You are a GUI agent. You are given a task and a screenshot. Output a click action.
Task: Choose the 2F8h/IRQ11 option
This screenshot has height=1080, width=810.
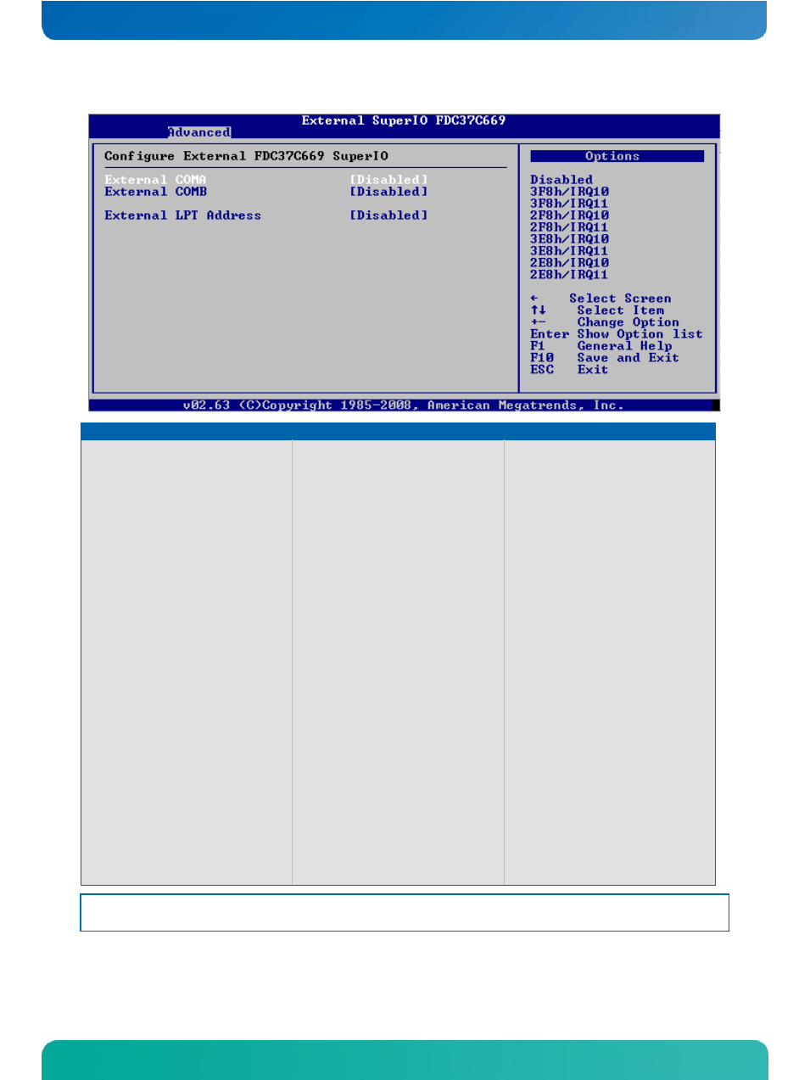tap(569, 227)
